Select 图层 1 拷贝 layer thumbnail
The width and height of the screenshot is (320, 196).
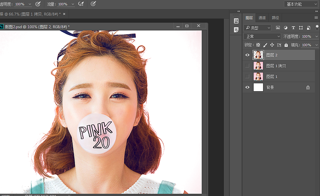258,66
